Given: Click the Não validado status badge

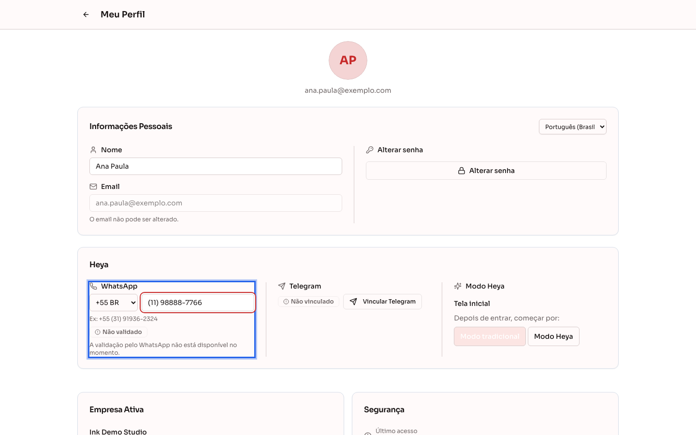Looking at the screenshot, I should (118, 332).
